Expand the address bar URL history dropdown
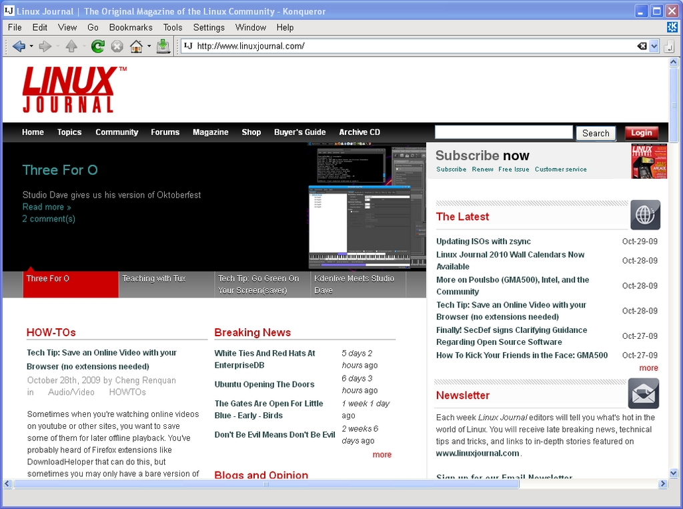Viewport: 683px width, 509px height. click(x=654, y=46)
